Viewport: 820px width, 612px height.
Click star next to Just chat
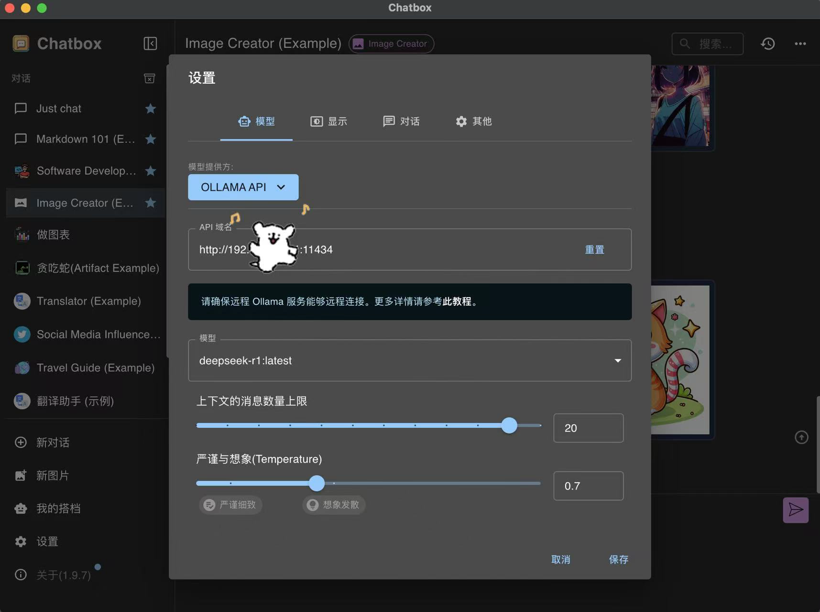[151, 109]
